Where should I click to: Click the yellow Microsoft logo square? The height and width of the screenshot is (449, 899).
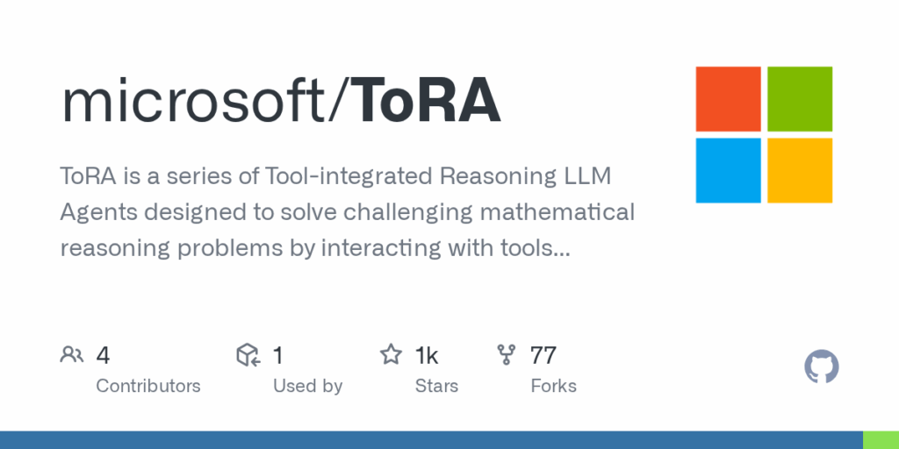(800, 170)
